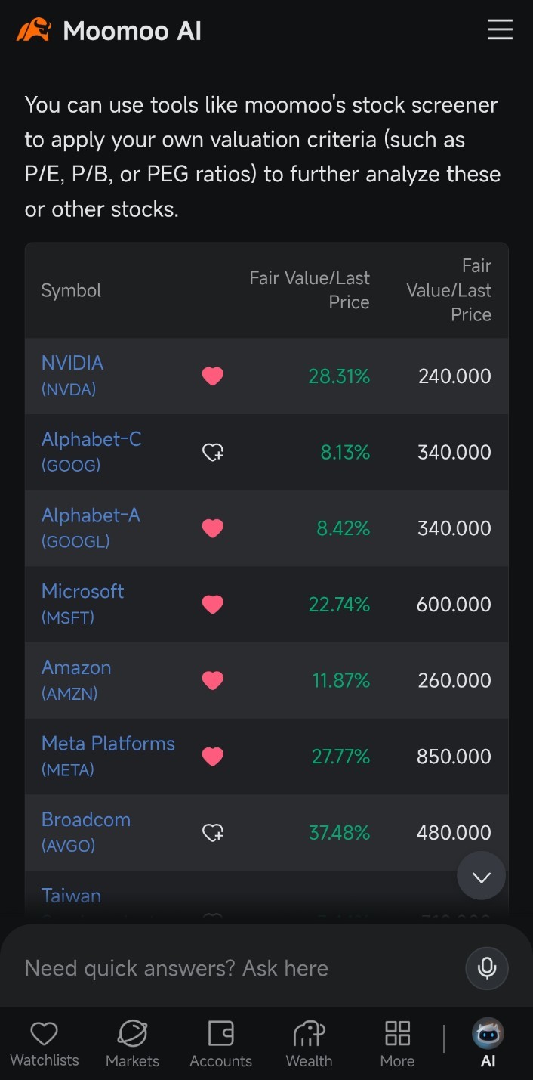Click the Moomoo bull logo
Viewport: 533px width, 1080px height.
point(34,30)
